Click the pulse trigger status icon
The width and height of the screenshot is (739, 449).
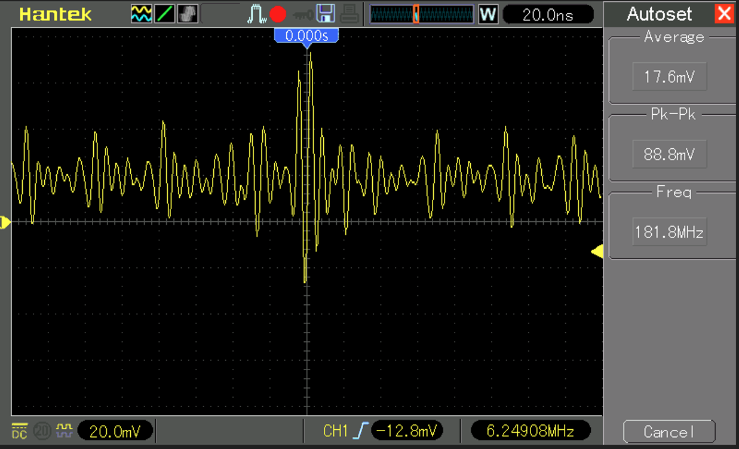(x=257, y=14)
